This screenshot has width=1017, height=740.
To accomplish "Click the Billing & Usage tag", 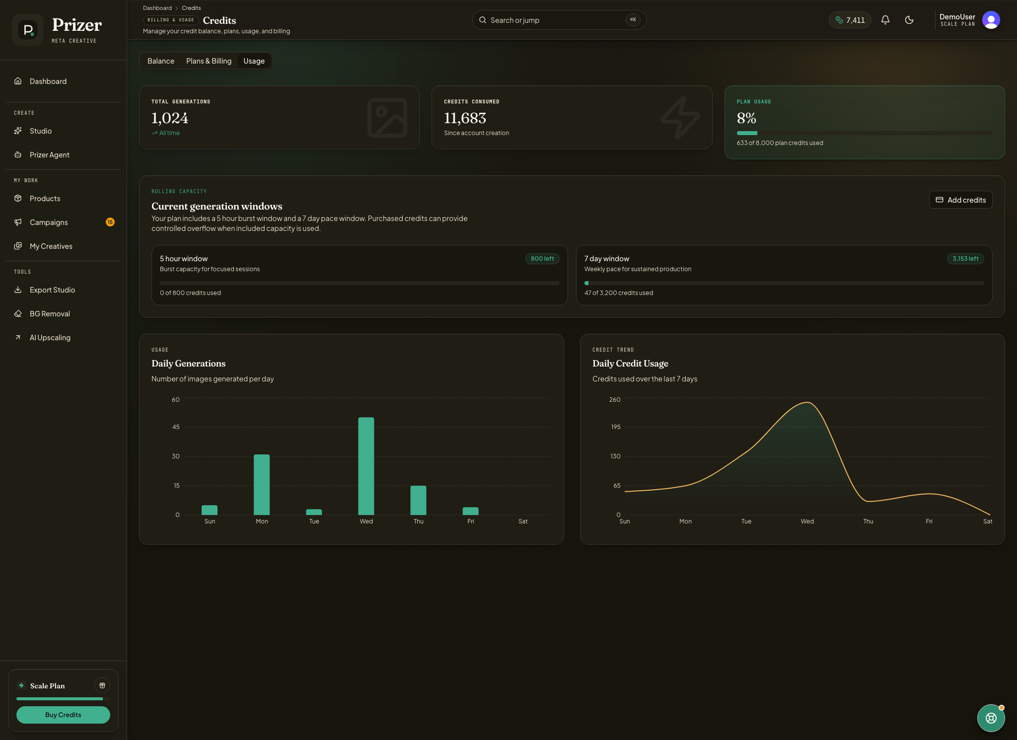I will click(x=171, y=20).
